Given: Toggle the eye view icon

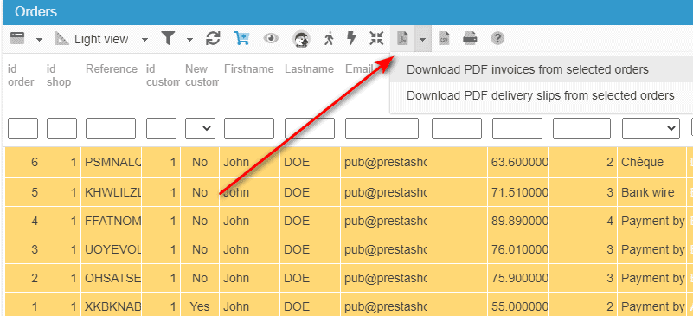Looking at the screenshot, I should [271, 39].
